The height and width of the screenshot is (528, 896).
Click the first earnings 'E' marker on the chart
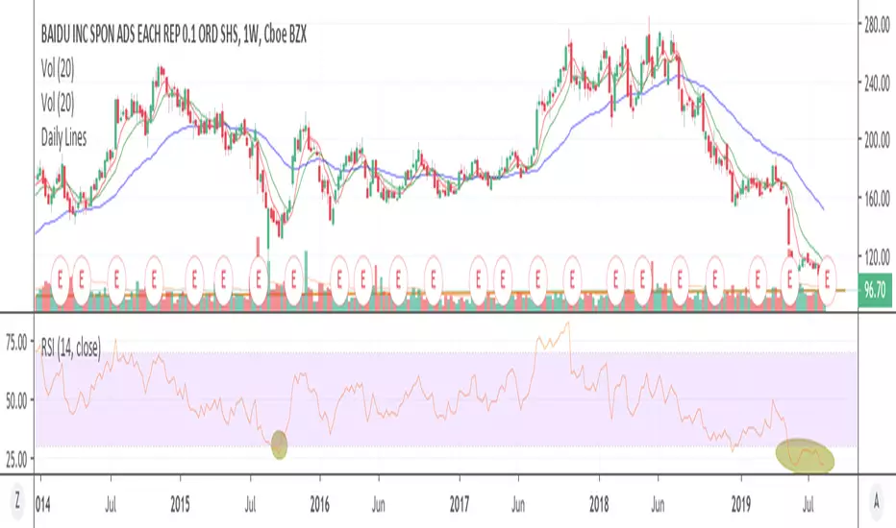point(61,279)
